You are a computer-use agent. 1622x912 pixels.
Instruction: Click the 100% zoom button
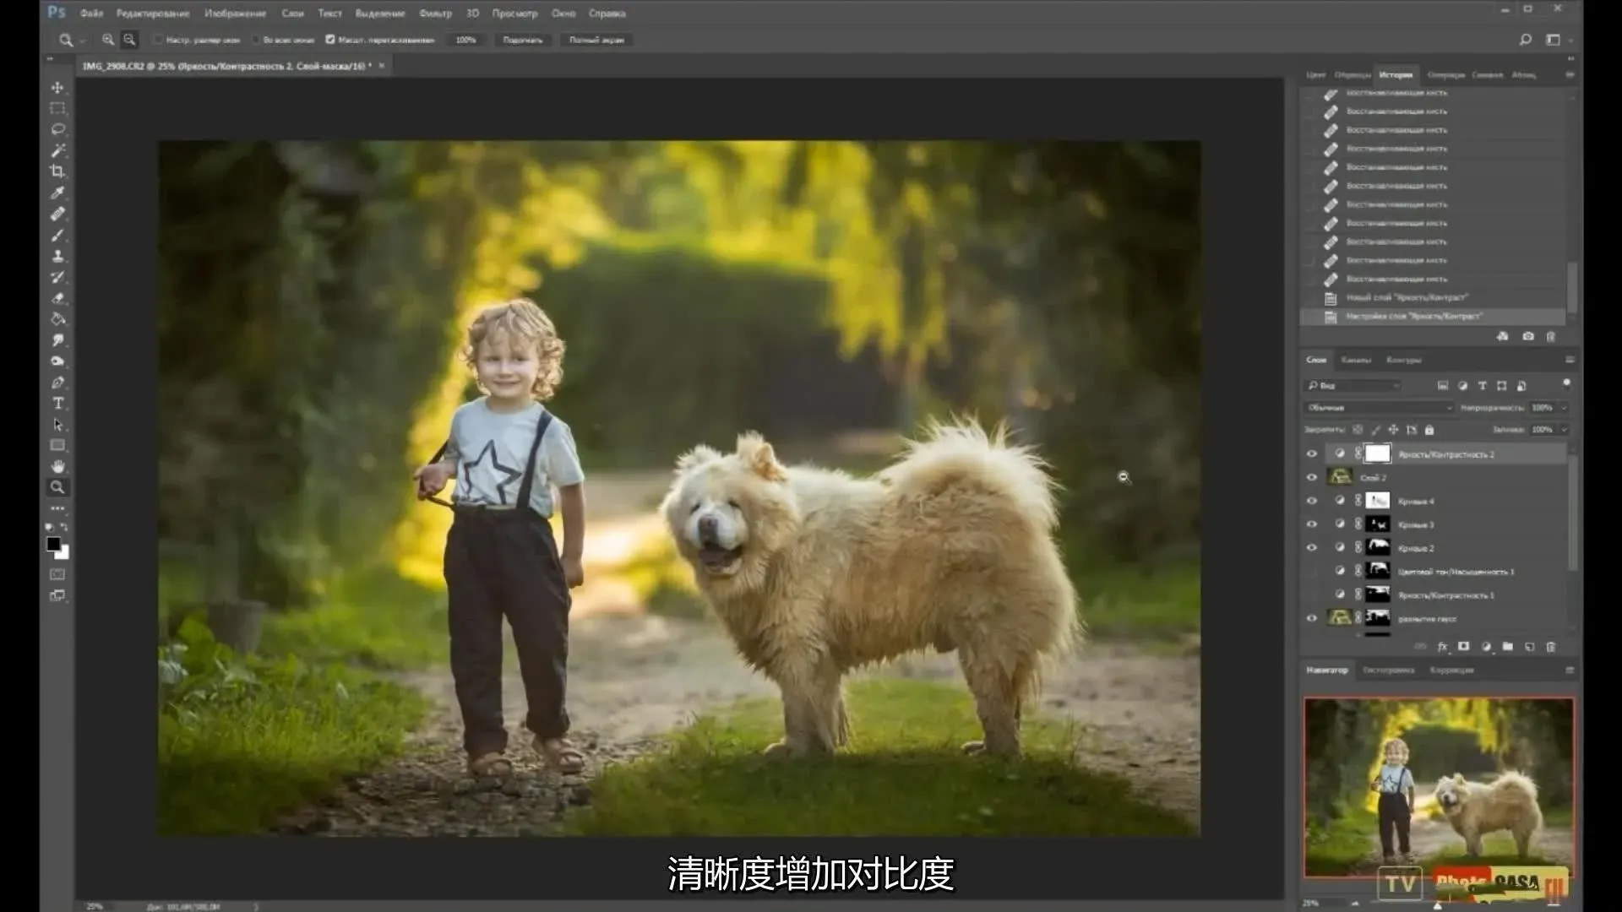coord(465,40)
